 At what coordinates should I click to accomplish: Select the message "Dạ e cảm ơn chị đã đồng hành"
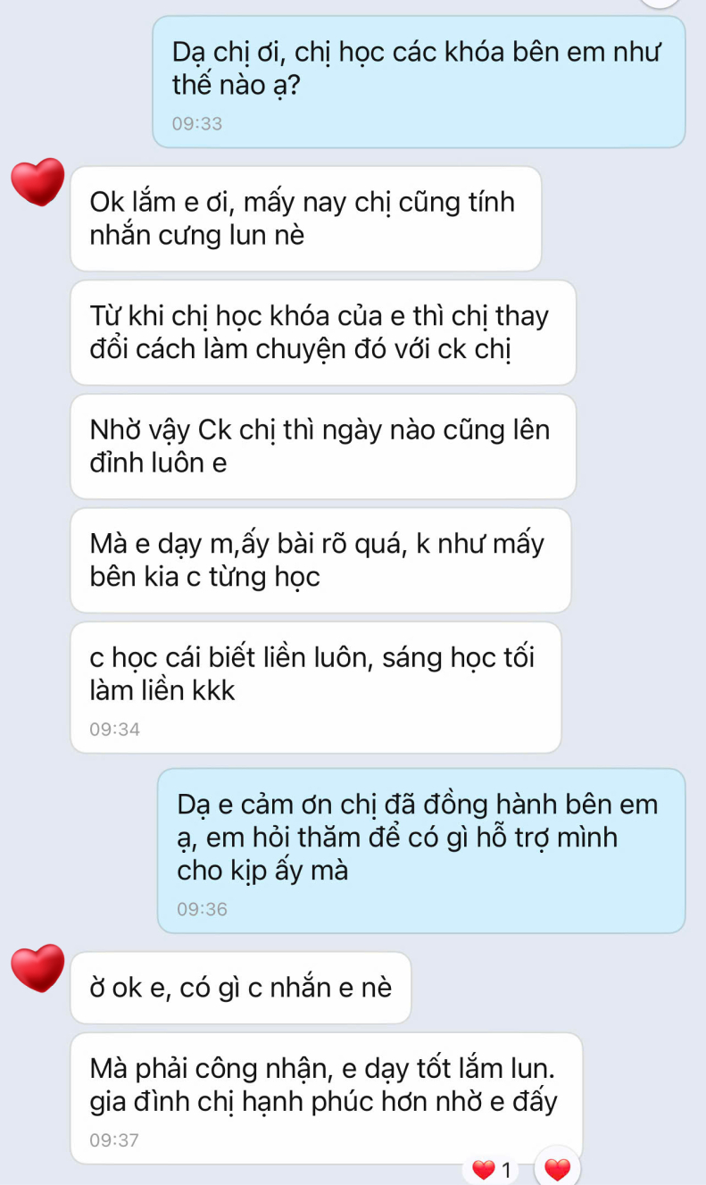(421, 851)
